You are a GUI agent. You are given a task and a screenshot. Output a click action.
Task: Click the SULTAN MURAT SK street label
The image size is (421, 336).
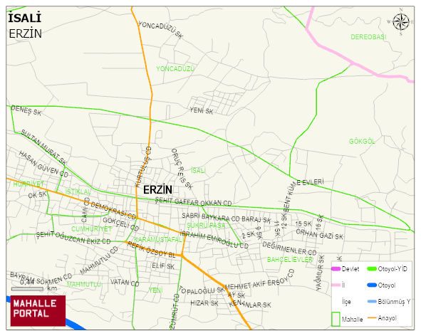43,147
